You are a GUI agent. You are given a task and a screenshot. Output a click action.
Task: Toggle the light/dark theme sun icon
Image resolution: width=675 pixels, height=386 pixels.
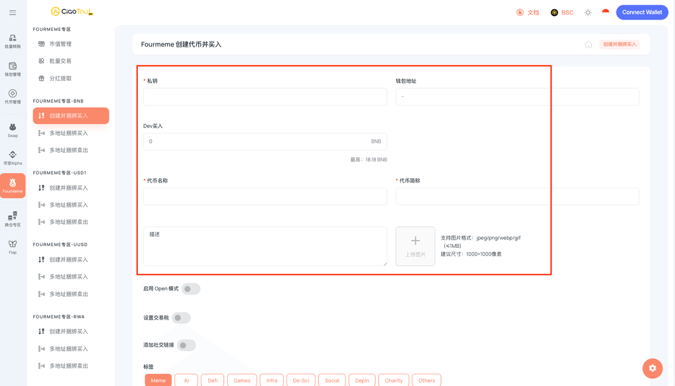588,12
